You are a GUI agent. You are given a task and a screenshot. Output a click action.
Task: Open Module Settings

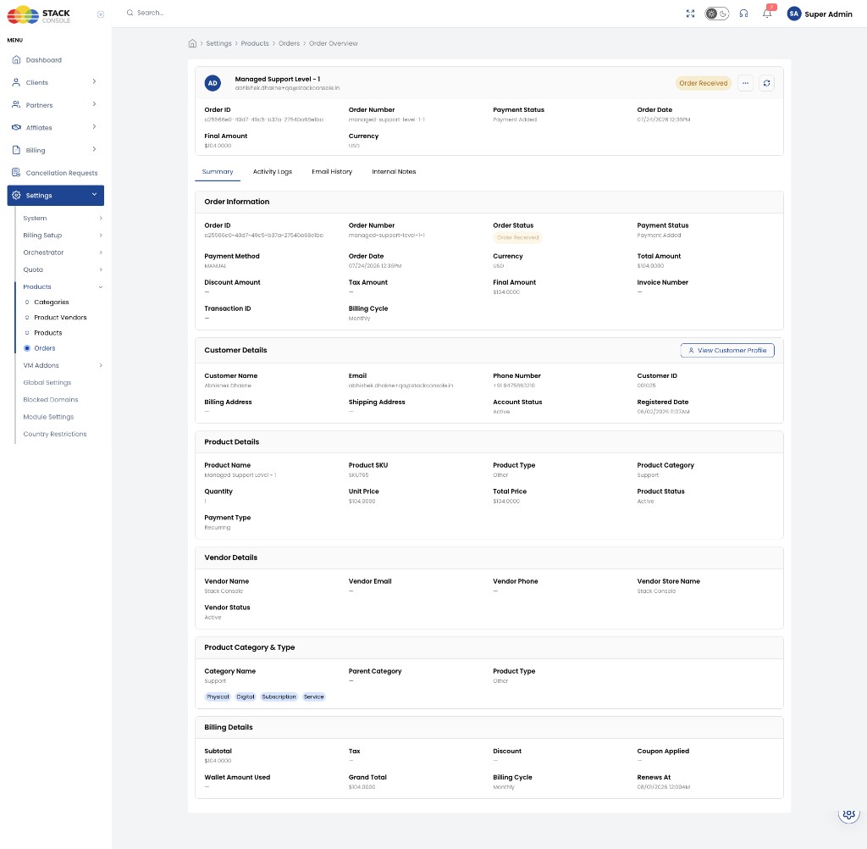coord(48,417)
